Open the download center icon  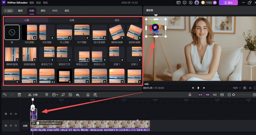coord(190,3)
